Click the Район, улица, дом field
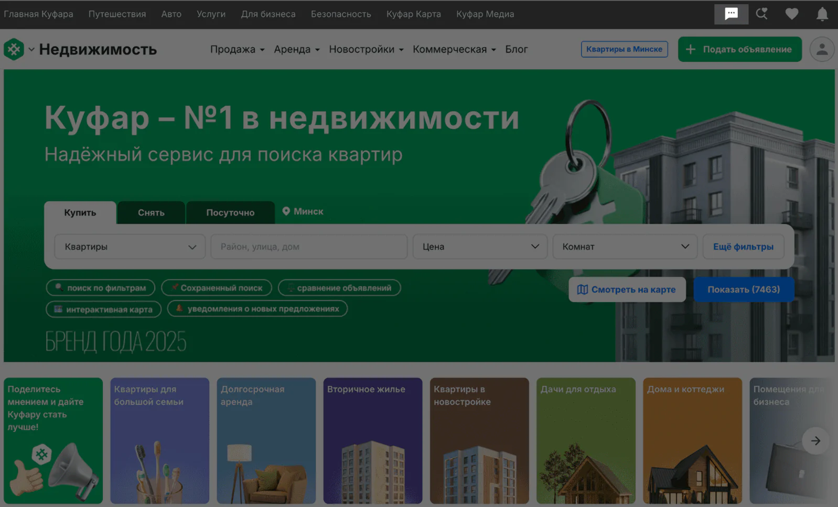Image resolution: width=838 pixels, height=507 pixels. point(309,246)
